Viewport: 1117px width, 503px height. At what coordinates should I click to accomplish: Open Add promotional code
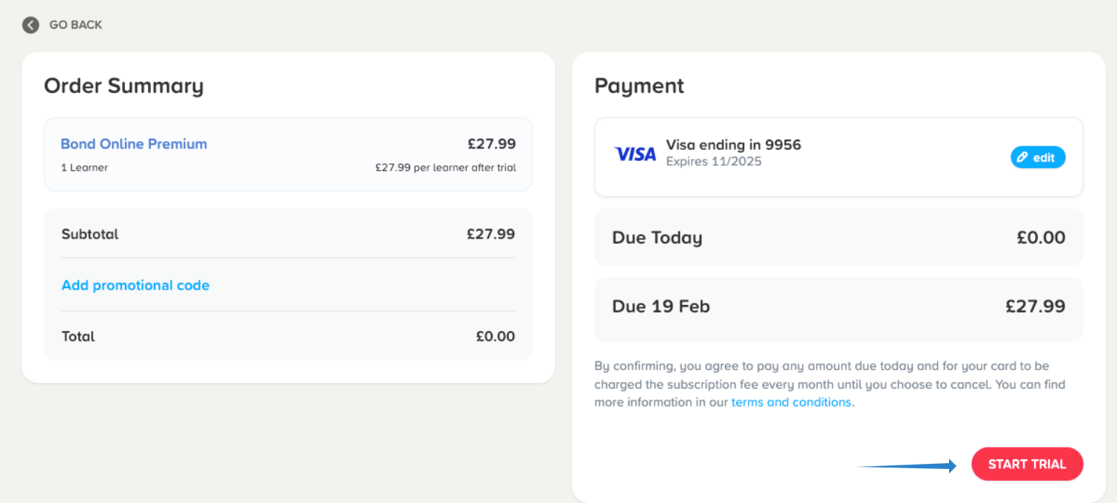[x=135, y=285]
